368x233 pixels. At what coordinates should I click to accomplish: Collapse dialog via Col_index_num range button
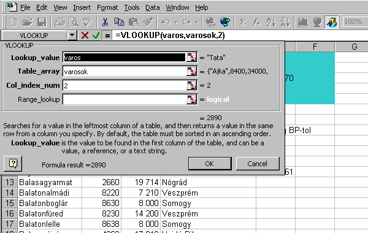[x=191, y=85]
